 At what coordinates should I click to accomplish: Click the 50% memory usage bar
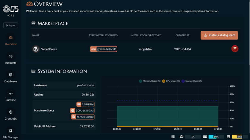click(x=216, y=137)
